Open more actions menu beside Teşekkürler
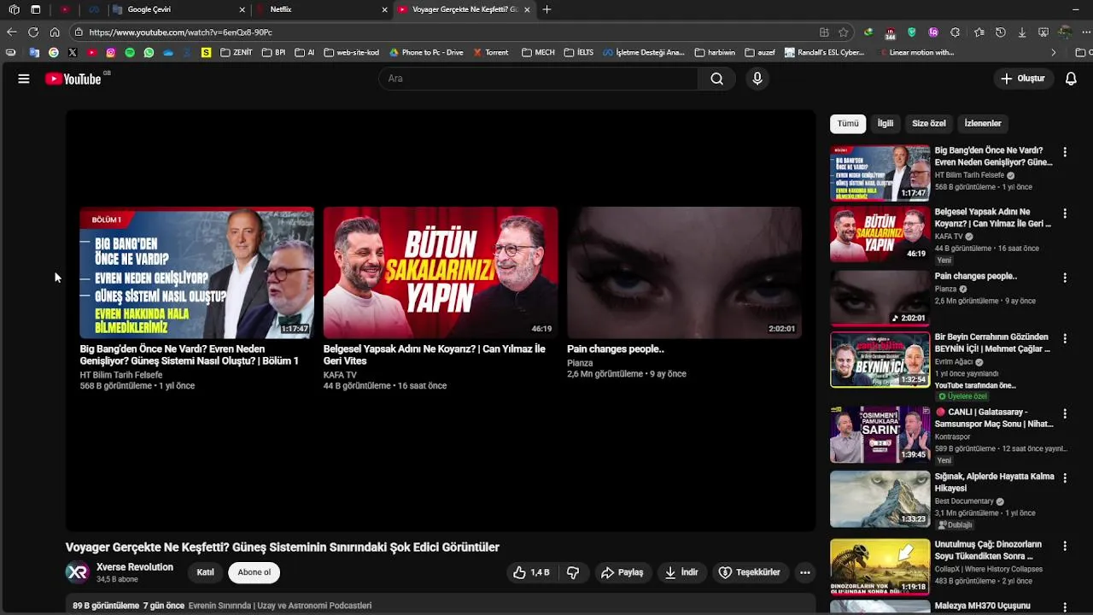Viewport: 1093px width, 615px height. tap(804, 572)
